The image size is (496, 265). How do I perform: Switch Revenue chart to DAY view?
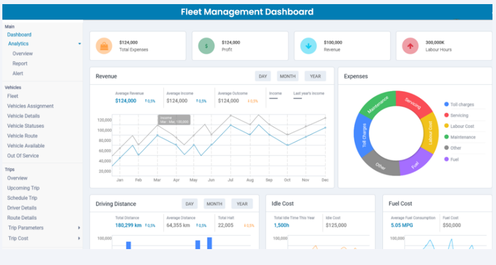[x=263, y=76]
